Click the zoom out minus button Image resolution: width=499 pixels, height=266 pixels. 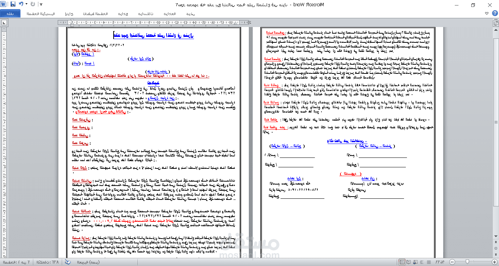point(452,262)
